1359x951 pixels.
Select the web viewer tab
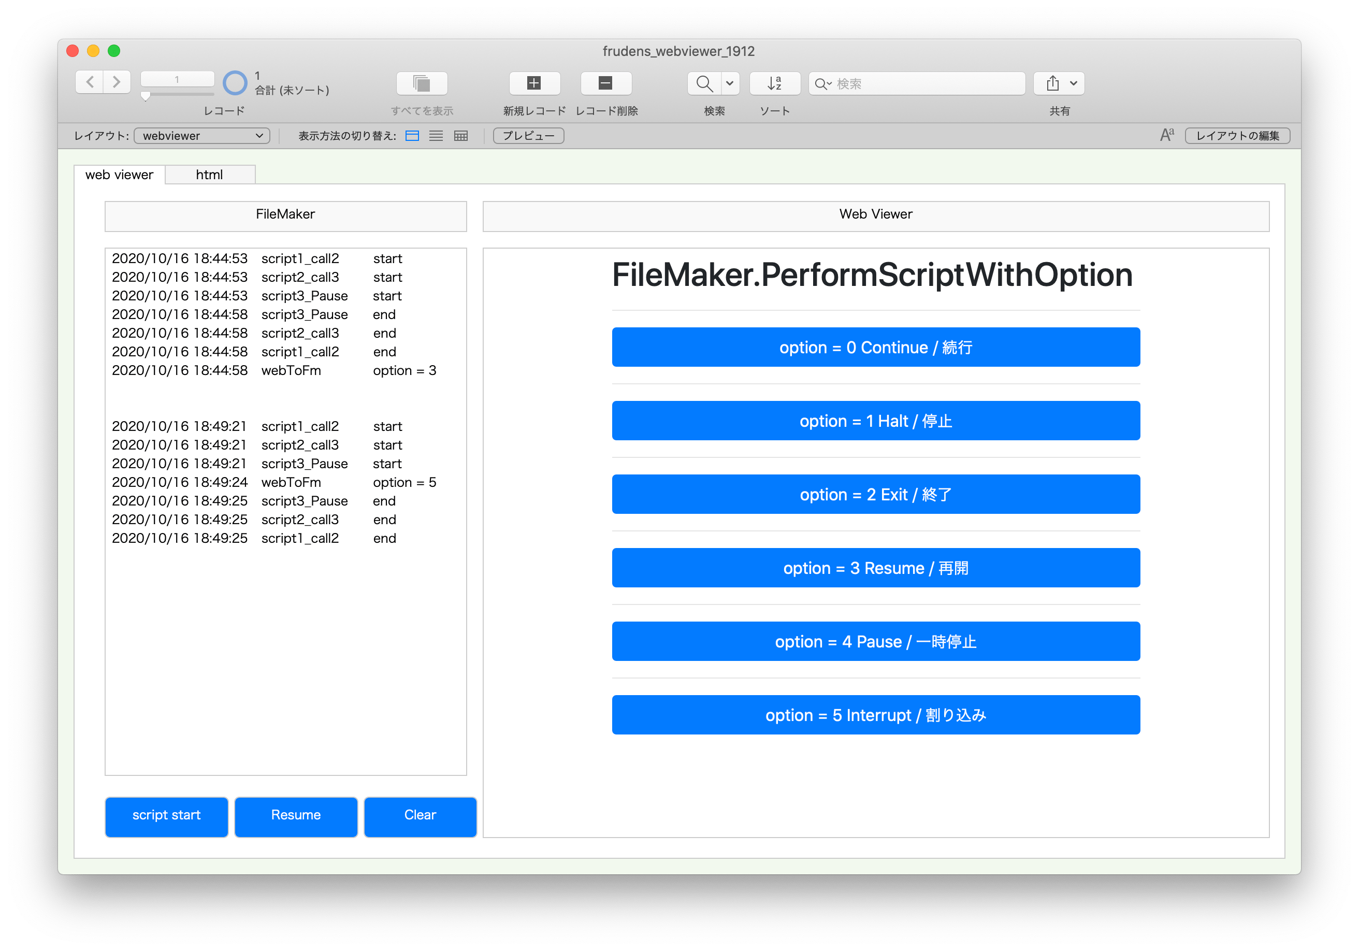coord(119,175)
